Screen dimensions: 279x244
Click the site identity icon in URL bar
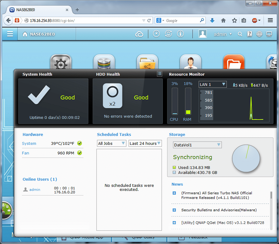coord(27,20)
